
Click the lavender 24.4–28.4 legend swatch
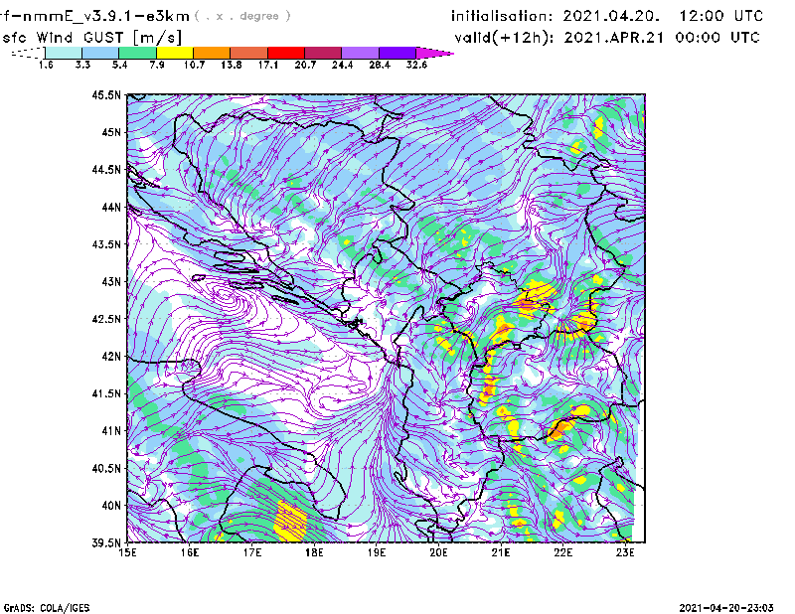[x=360, y=53]
